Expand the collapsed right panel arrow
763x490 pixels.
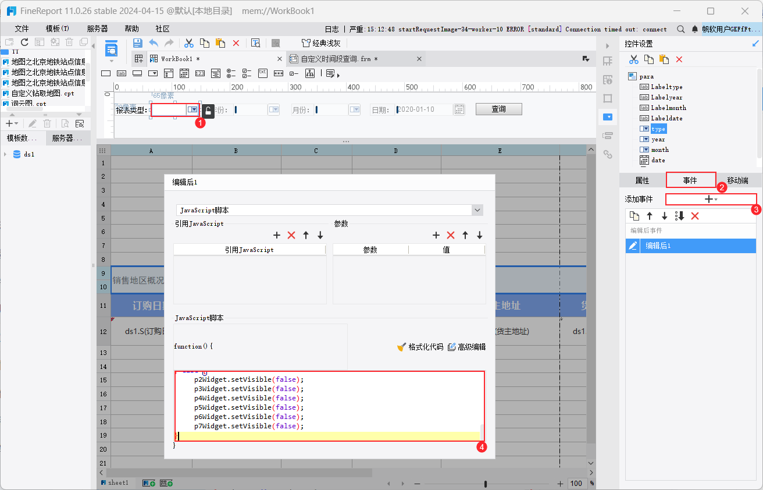click(608, 45)
